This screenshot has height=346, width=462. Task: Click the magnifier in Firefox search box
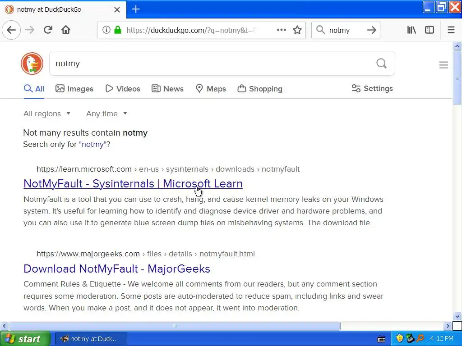(320, 30)
